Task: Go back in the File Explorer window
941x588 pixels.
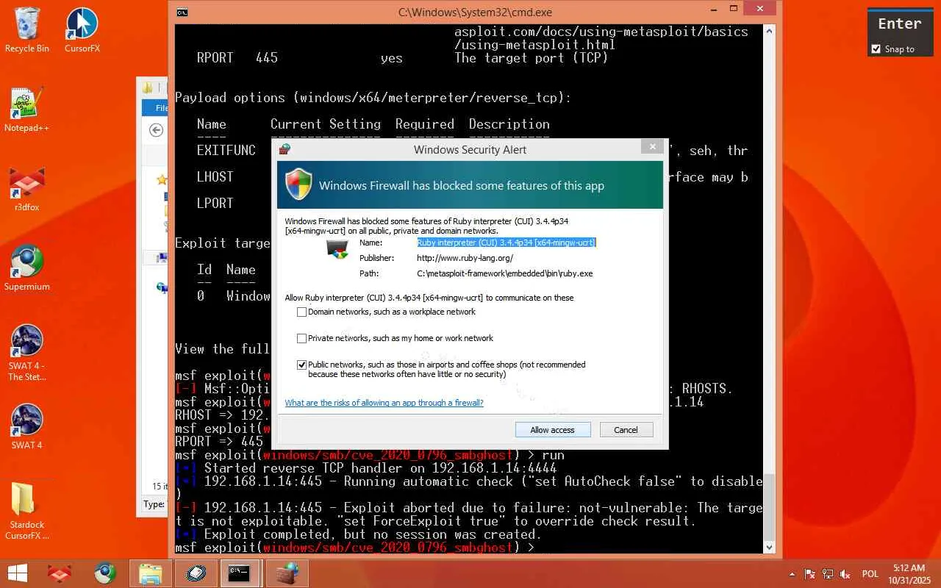Action: coord(156,130)
